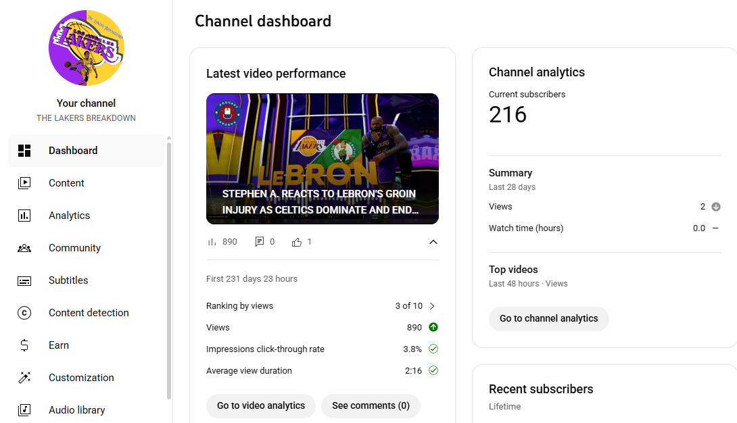737x423 pixels.
Task: Open the Content section
Action: [87, 183]
